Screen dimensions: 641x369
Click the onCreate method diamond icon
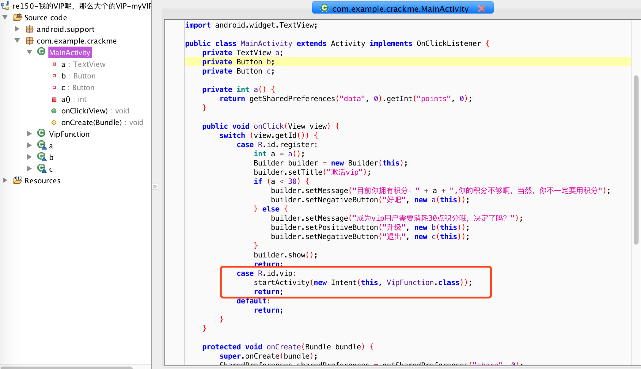54,123
